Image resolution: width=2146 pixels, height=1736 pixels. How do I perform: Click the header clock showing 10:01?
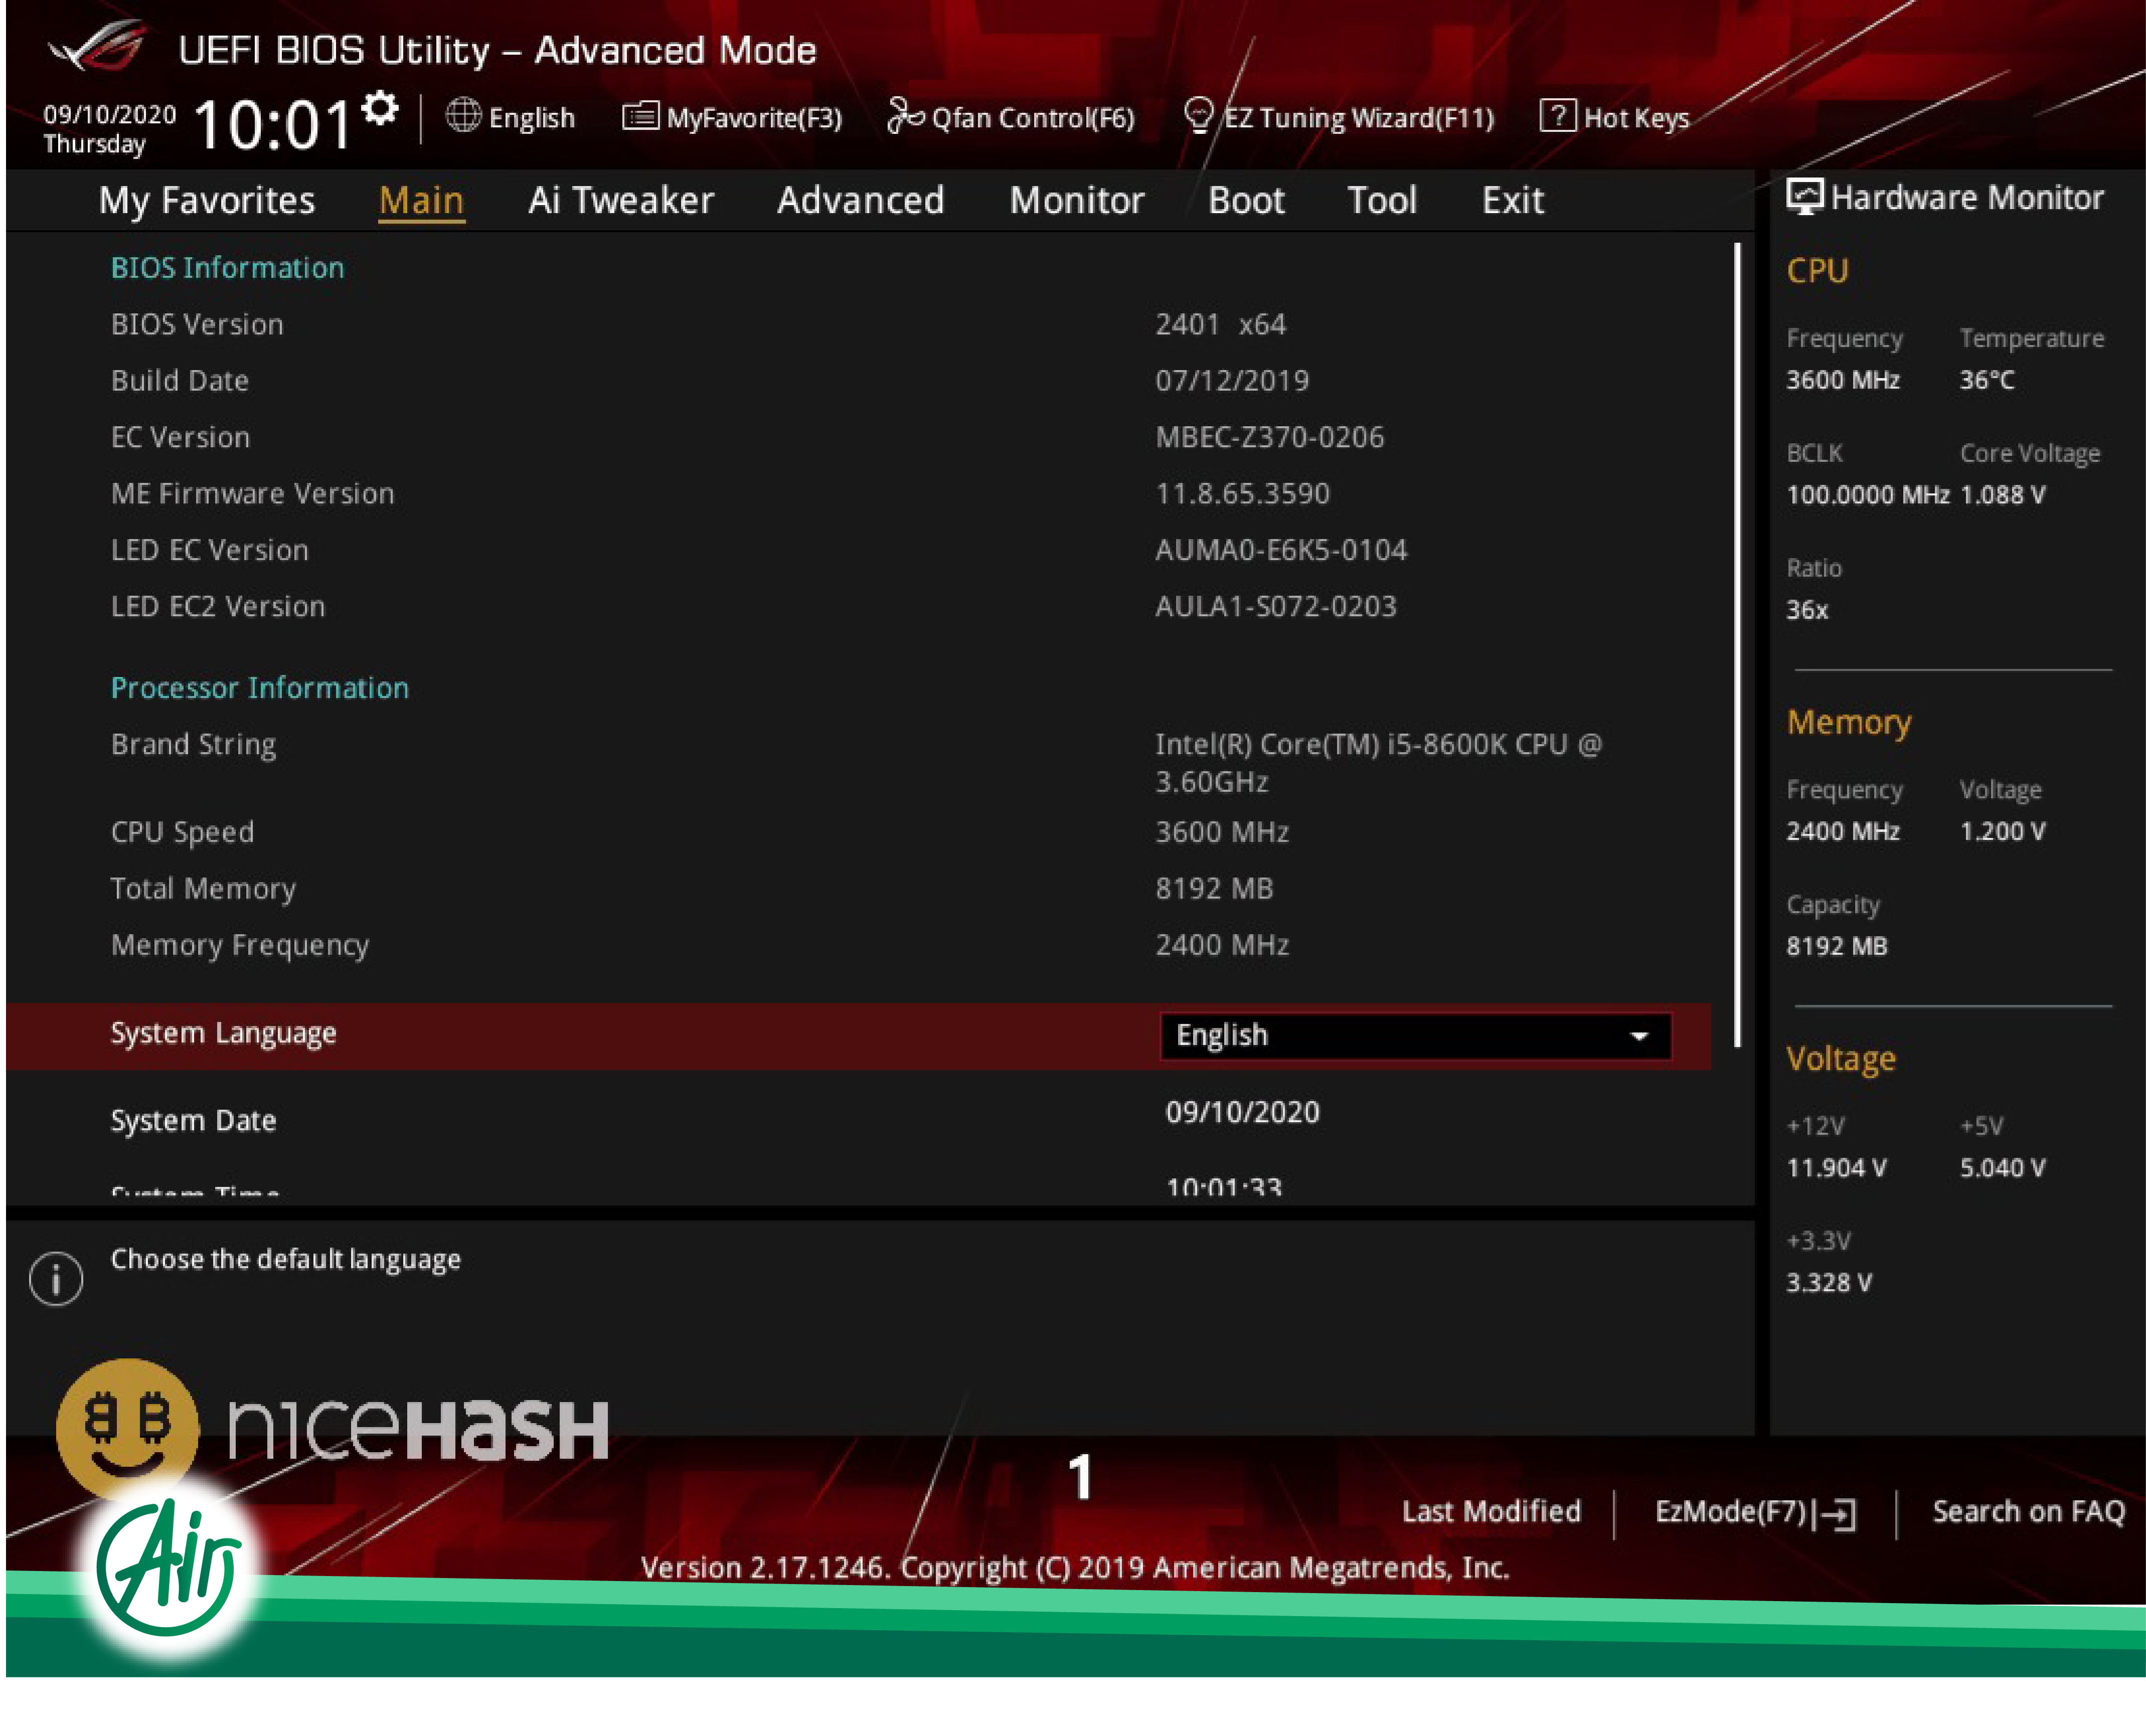click(x=272, y=125)
